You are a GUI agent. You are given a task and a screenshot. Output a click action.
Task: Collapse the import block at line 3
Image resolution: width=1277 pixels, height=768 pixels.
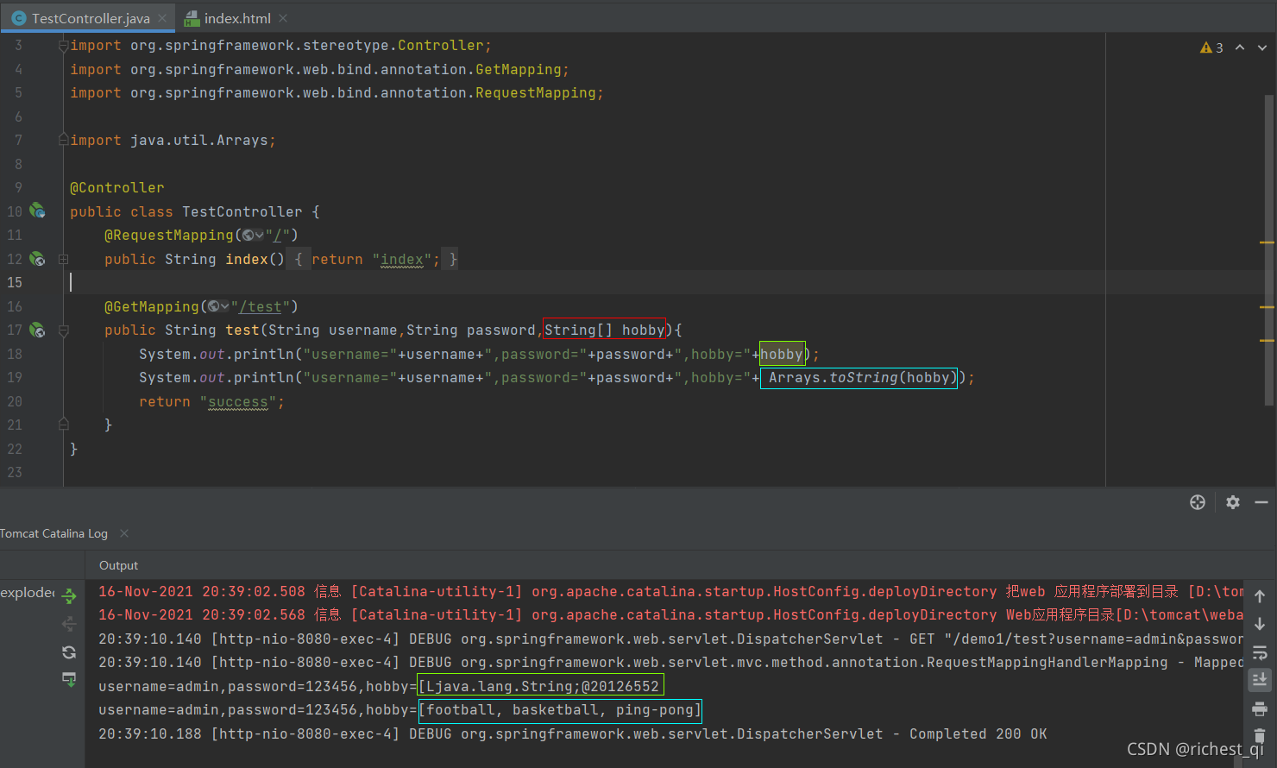[63, 46]
